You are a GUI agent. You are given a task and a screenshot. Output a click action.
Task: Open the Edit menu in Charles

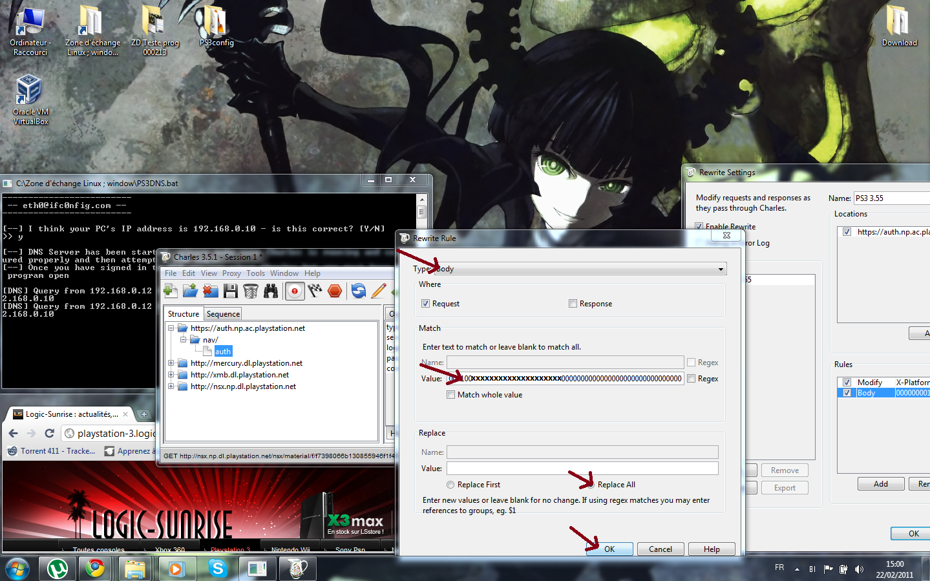pos(189,273)
